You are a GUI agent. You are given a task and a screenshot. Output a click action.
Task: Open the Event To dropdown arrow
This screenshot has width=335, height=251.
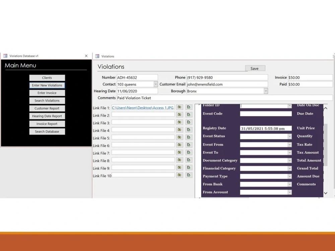(289, 153)
